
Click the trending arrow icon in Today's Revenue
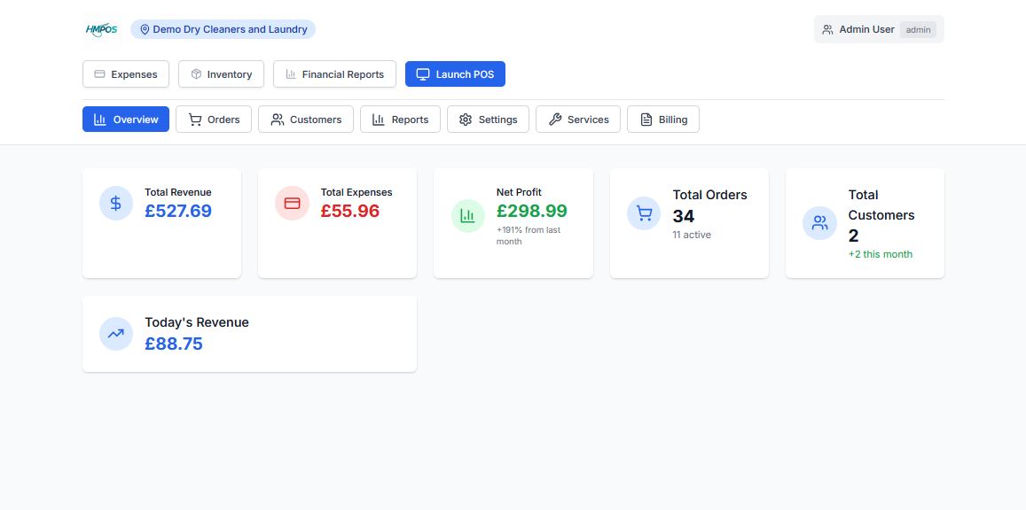pos(116,334)
